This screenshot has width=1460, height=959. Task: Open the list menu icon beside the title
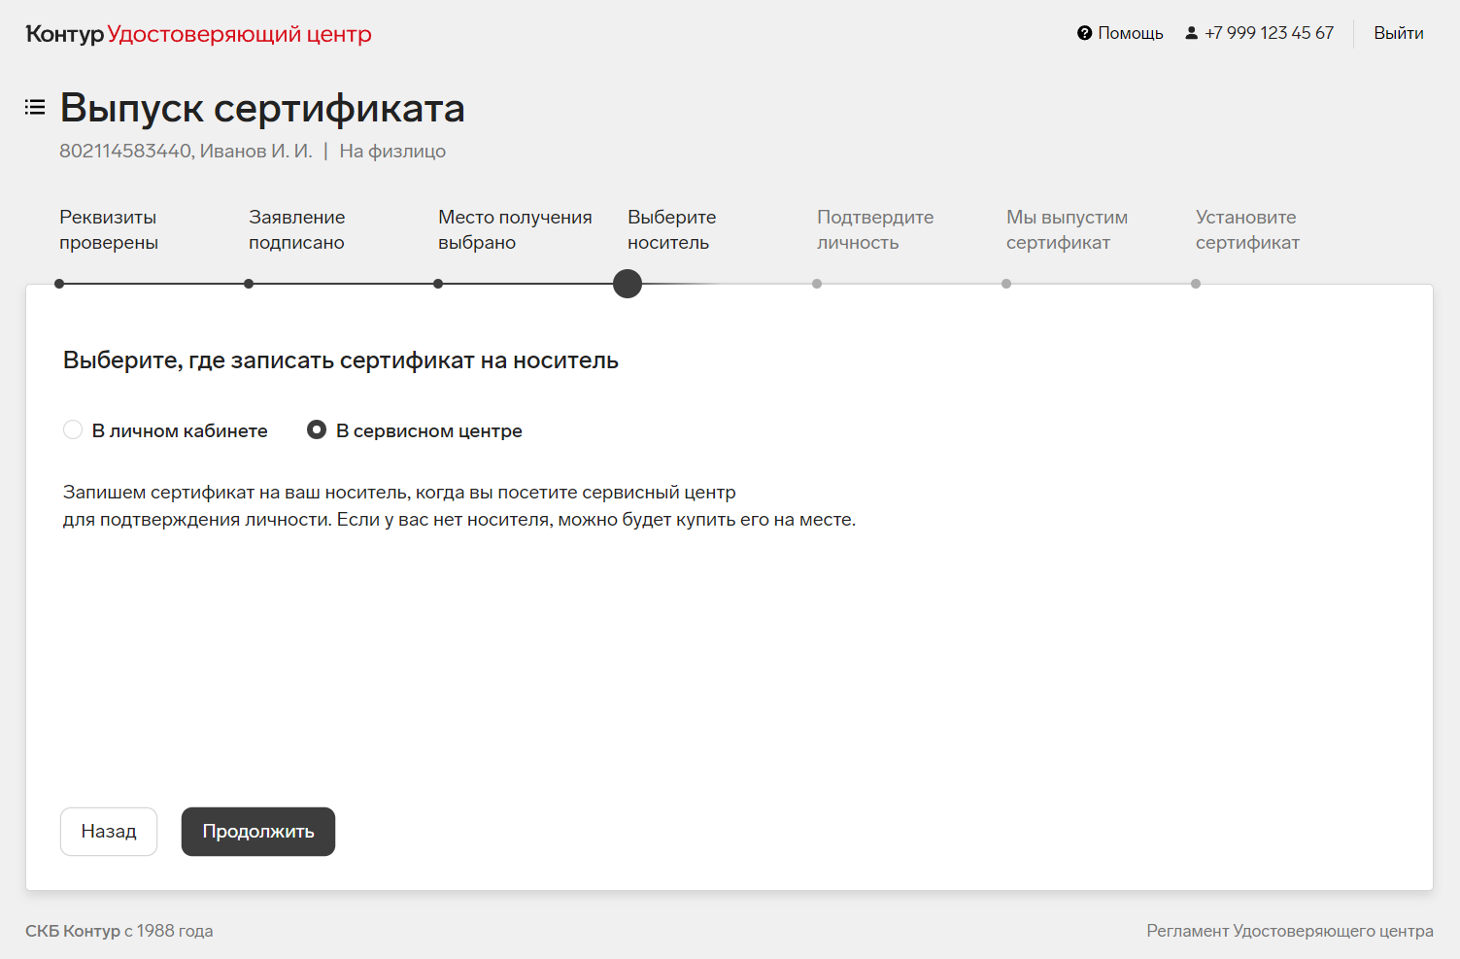coord(35,107)
